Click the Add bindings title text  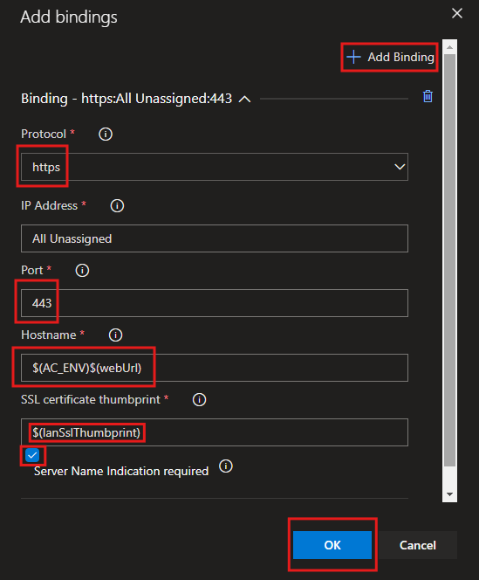(x=69, y=17)
